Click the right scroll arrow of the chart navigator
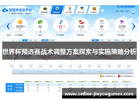The image size is (139, 101). [x=133, y=74]
